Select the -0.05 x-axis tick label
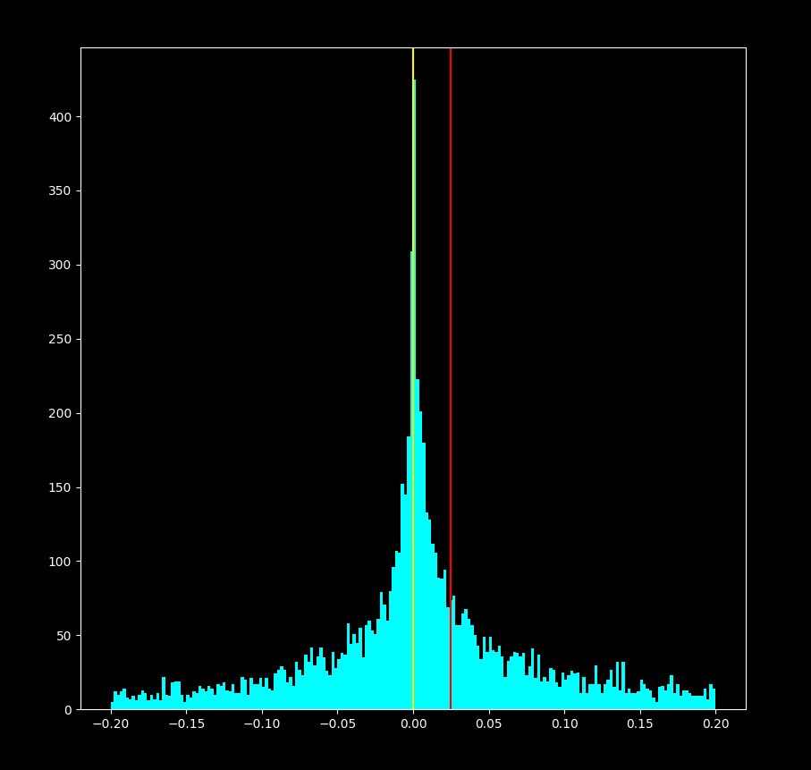Image resolution: width=811 pixels, height=770 pixels. click(337, 724)
